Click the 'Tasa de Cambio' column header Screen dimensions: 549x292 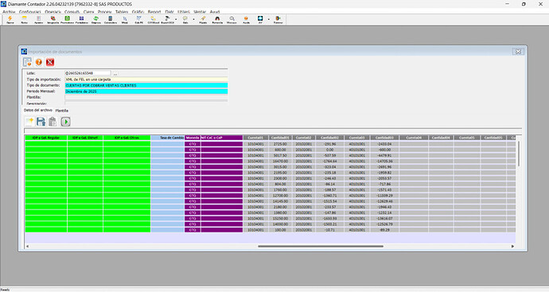(x=168, y=138)
